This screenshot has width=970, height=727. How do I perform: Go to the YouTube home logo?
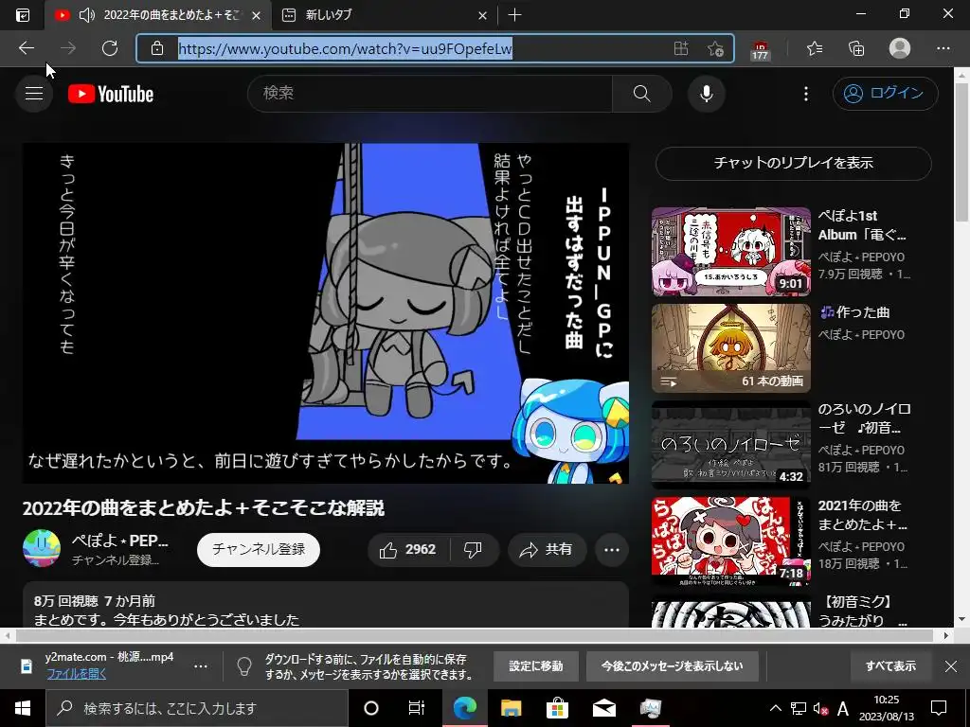click(111, 94)
